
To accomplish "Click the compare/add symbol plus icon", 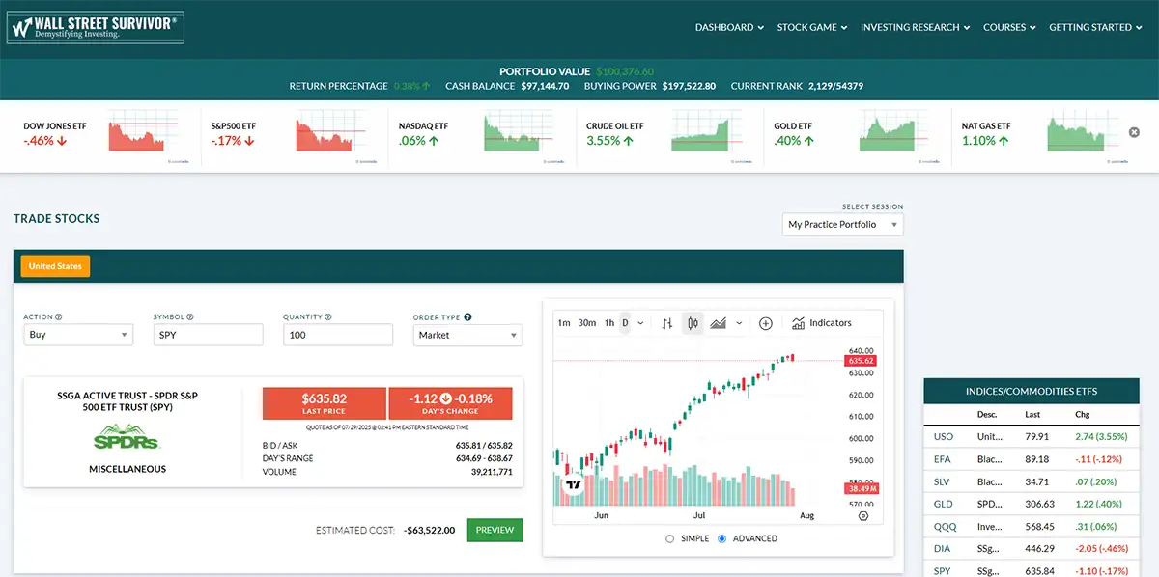I will 766,323.
